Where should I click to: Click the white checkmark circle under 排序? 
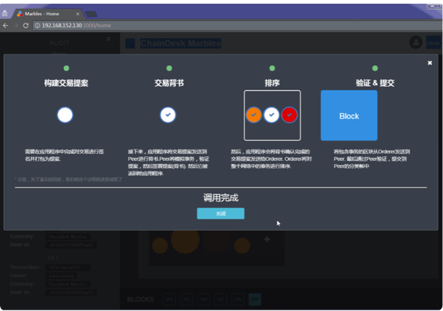point(271,114)
